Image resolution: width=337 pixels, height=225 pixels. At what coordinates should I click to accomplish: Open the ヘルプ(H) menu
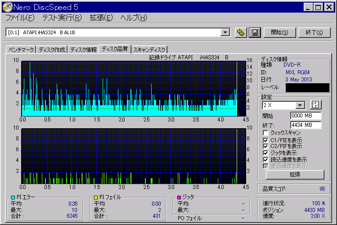click(x=134, y=18)
